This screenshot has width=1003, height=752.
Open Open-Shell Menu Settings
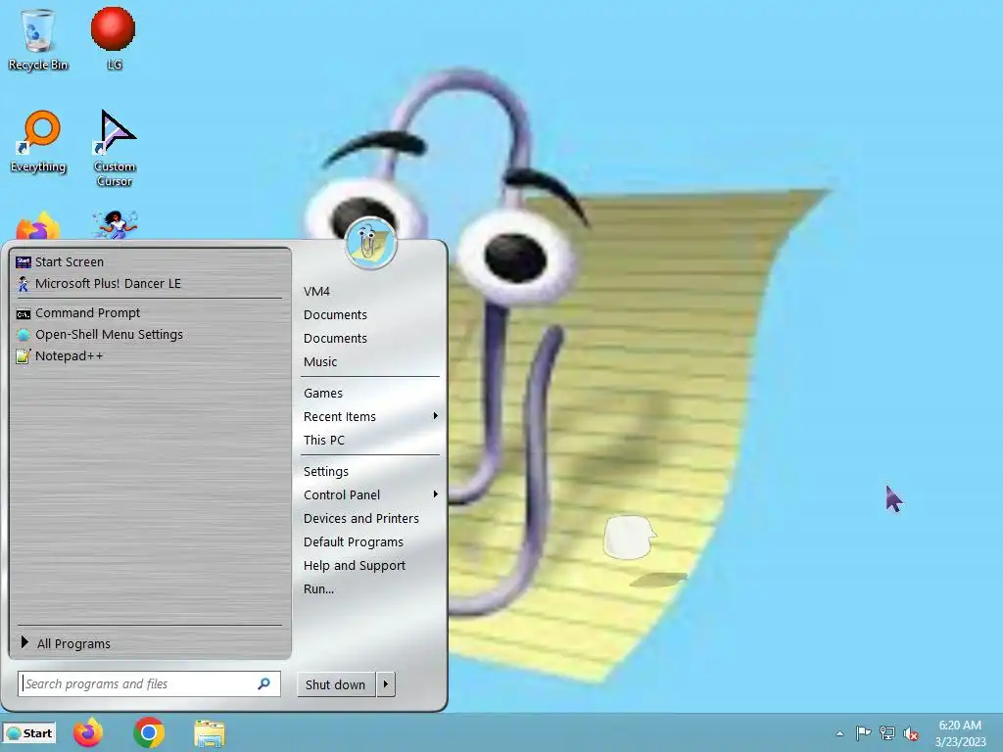tap(150, 335)
